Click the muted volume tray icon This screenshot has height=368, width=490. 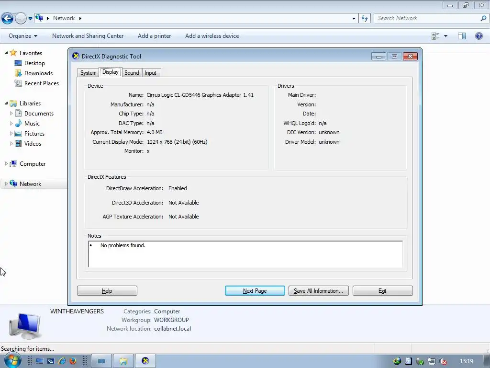443,361
